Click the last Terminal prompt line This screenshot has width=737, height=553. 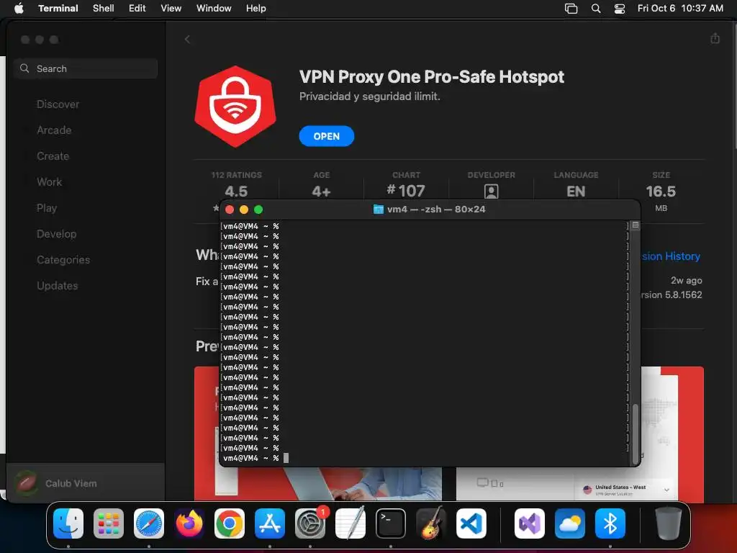coord(423,458)
